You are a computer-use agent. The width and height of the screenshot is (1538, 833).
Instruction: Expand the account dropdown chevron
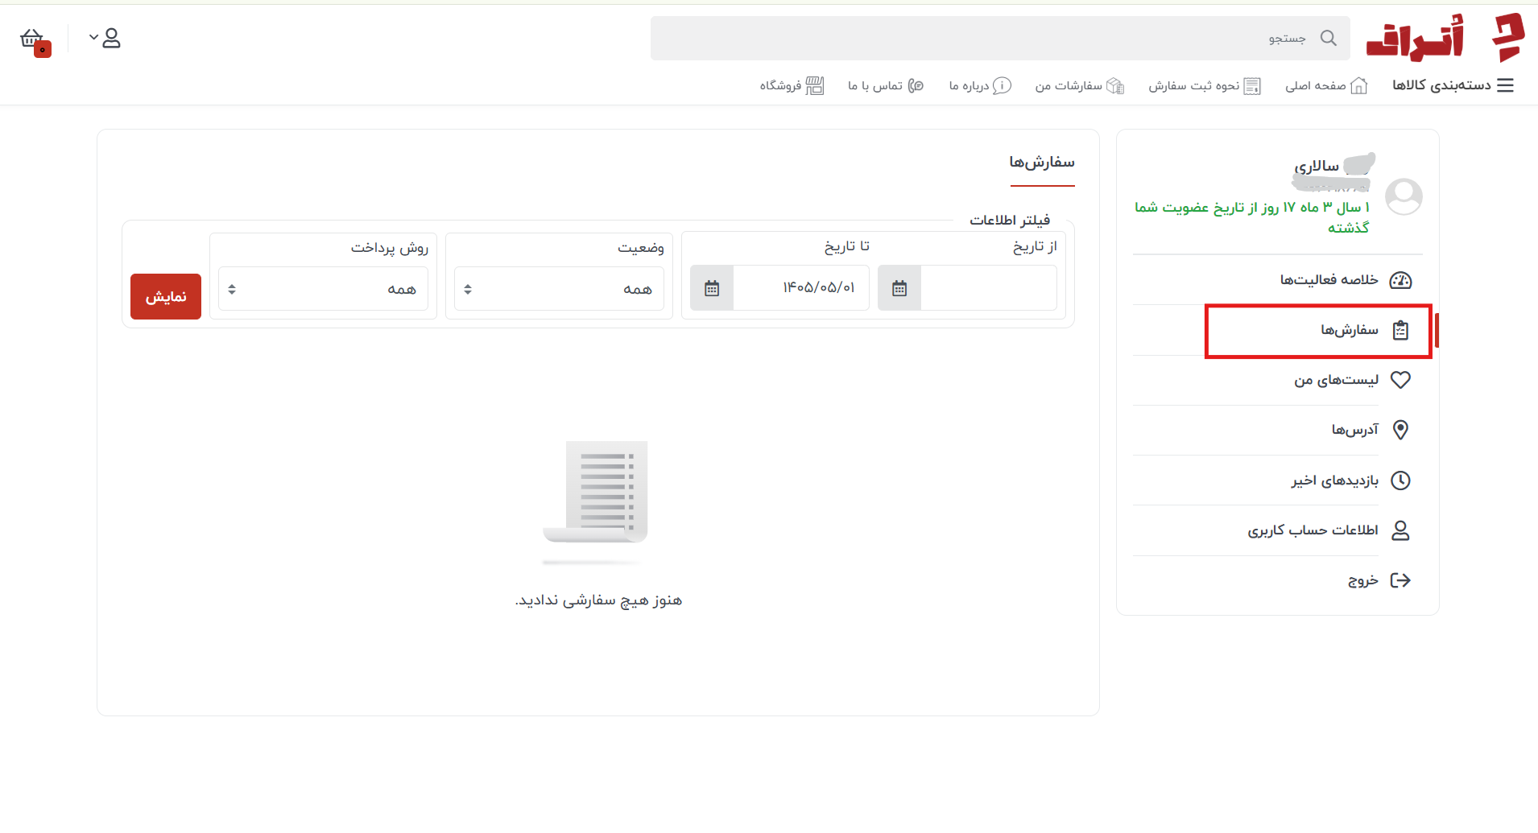click(x=93, y=37)
